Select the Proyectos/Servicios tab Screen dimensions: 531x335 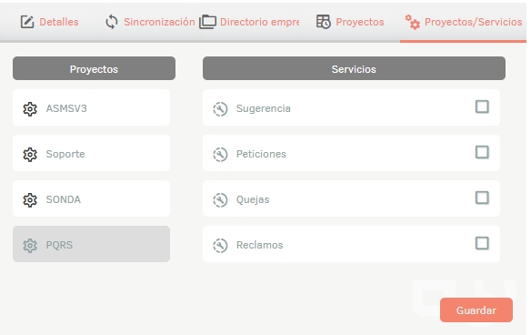point(464,22)
